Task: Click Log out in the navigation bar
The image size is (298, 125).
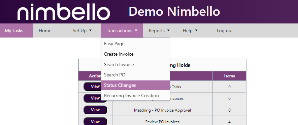Action: point(228,30)
